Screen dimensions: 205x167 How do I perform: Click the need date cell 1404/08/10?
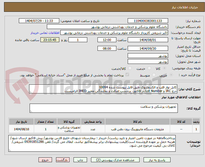(21, 129)
